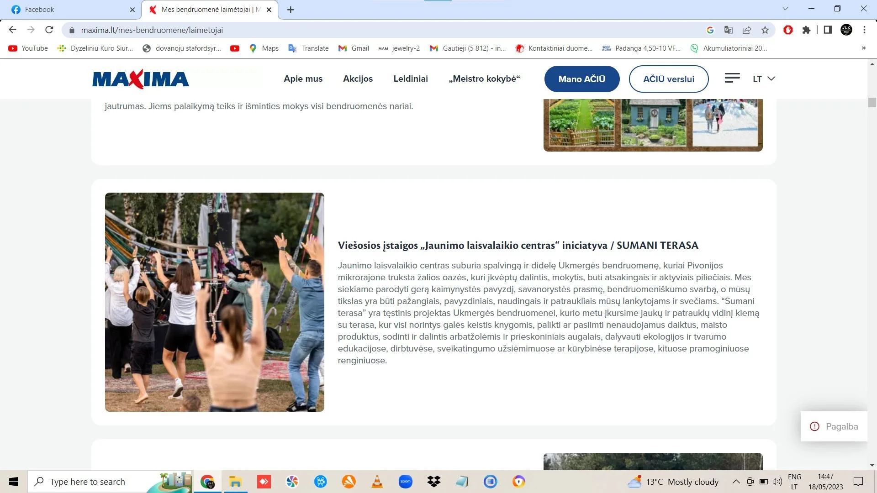Screen dimensions: 877x493
Task: Open Zoom from the taskbar
Action: point(406,482)
